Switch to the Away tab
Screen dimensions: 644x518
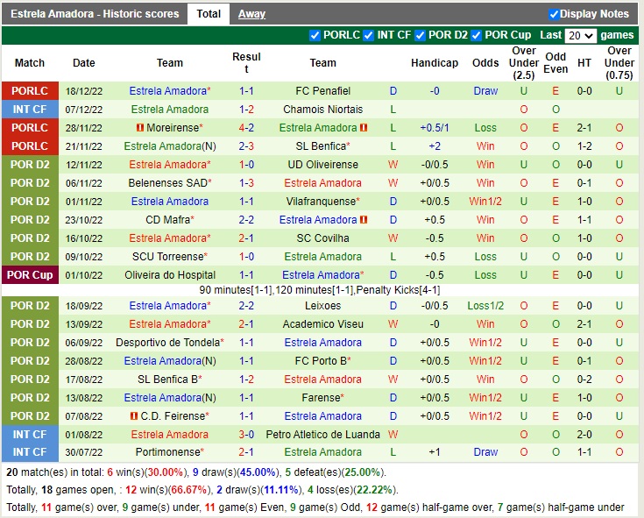coord(251,14)
